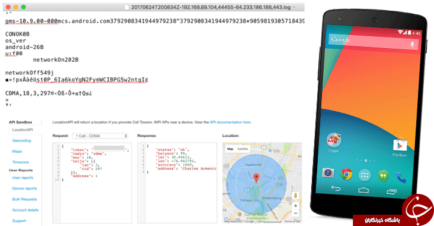The image size is (434, 226).
Task: Click the 'CONOK0B' log line
Action: [x=17, y=34]
